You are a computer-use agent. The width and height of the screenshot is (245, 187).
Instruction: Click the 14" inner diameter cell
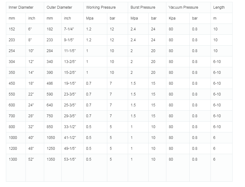click(x=31, y=73)
